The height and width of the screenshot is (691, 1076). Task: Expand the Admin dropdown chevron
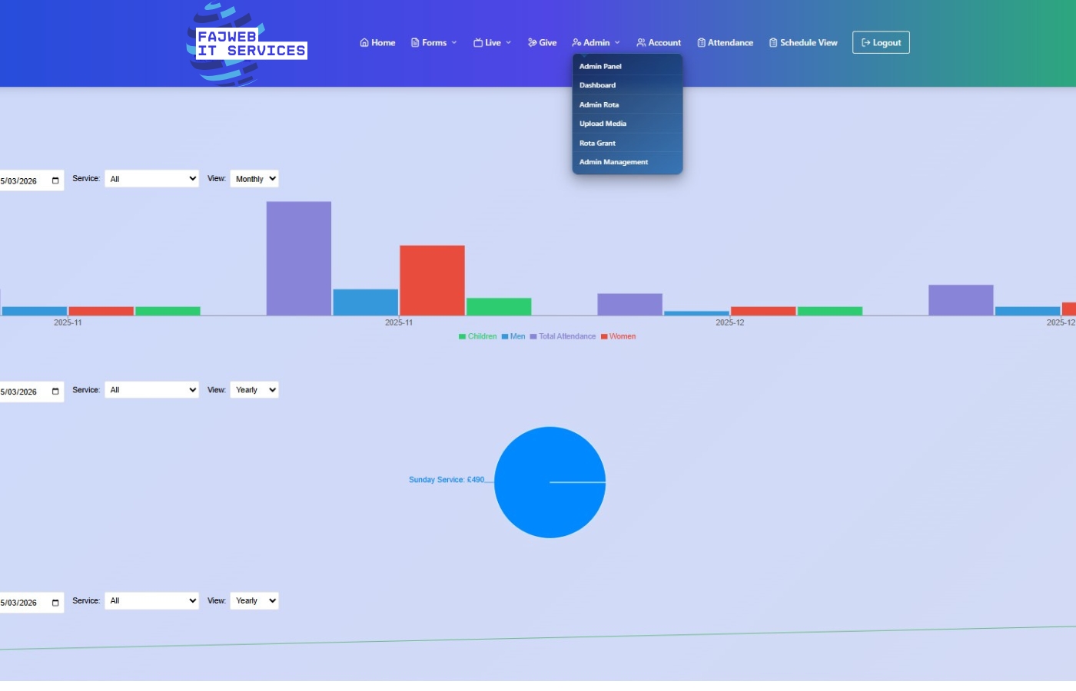617,43
